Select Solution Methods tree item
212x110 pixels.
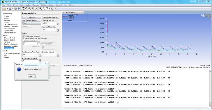click(x=10, y=38)
